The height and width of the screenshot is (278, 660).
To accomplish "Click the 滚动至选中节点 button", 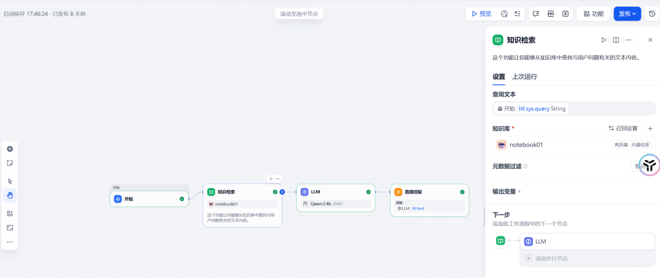I will coord(299,14).
